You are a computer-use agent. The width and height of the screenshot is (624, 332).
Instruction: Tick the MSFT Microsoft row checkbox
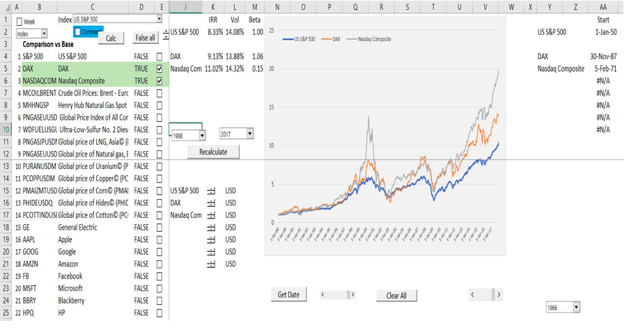click(x=159, y=289)
